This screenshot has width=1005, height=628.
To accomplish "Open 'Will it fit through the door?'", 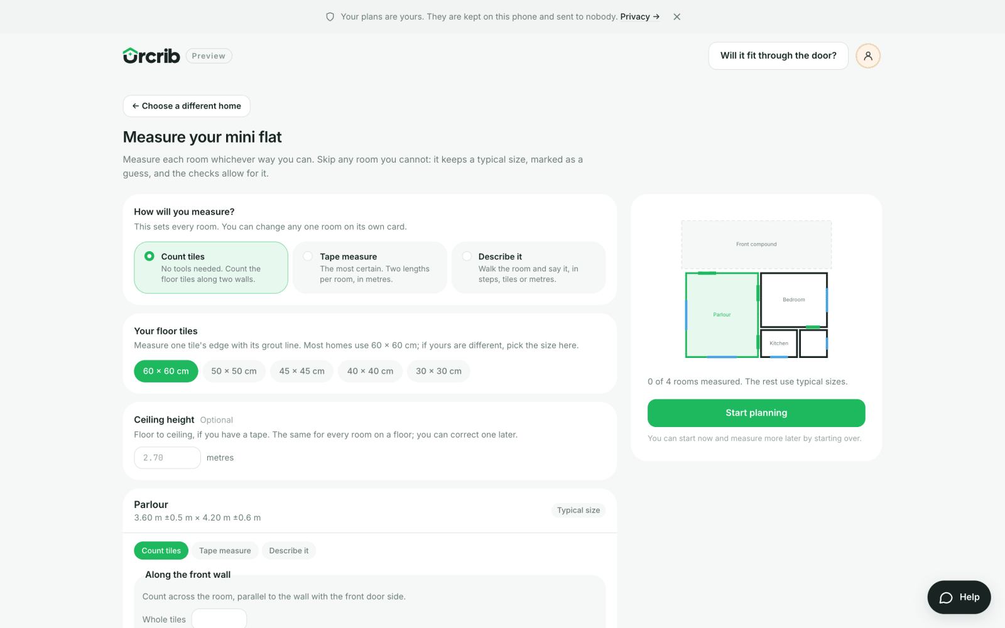I will point(778,56).
